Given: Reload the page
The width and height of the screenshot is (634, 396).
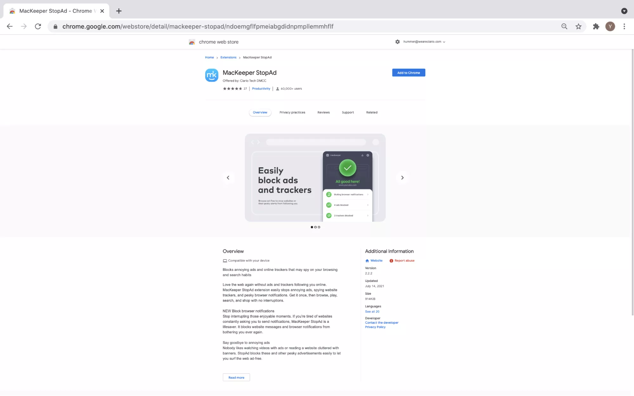Looking at the screenshot, I should point(38,27).
